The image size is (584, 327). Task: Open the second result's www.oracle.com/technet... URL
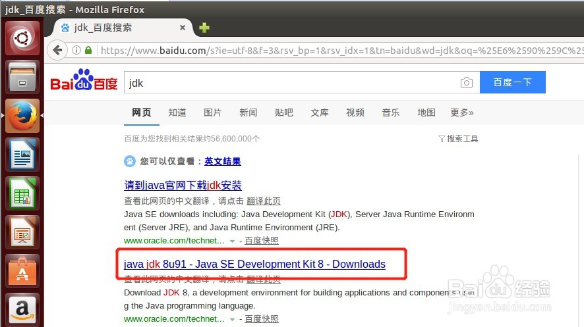tap(174, 319)
